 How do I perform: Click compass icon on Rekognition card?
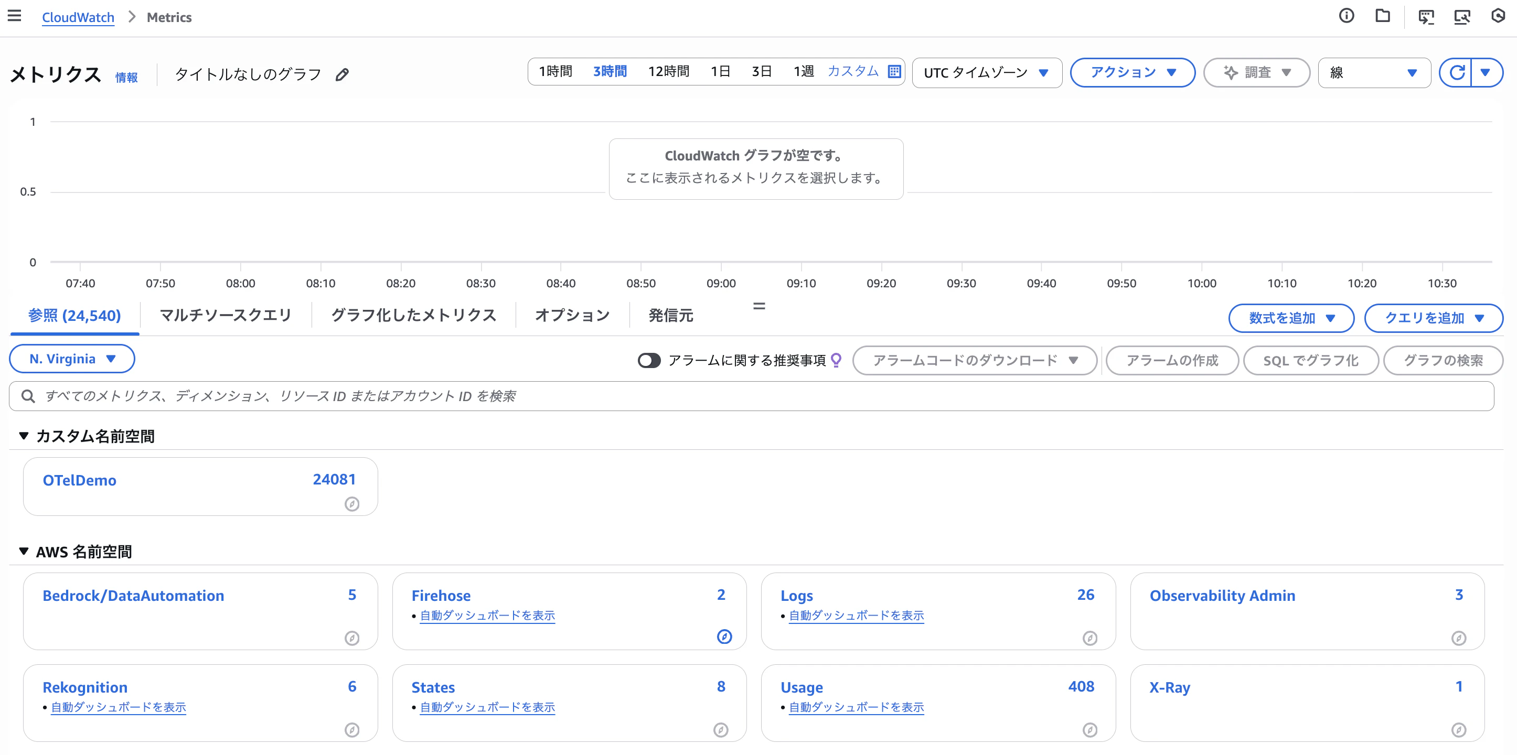click(352, 730)
